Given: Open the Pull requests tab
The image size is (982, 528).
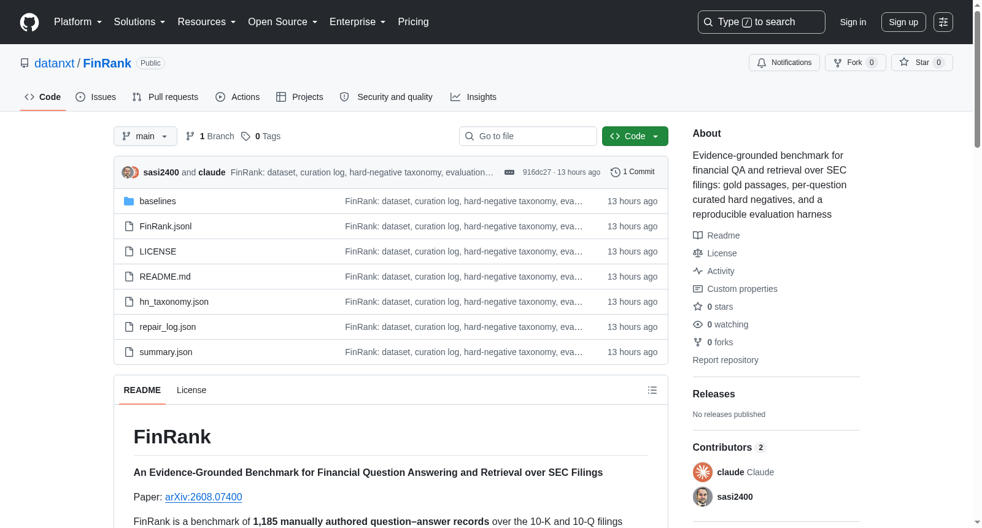Looking at the screenshot, I should point(165,97).
